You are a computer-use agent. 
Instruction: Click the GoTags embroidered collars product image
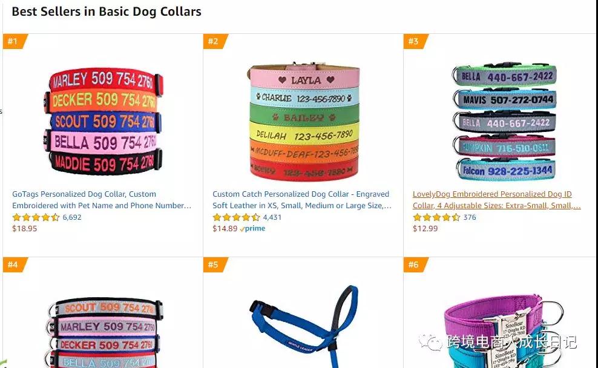[103, 121]
